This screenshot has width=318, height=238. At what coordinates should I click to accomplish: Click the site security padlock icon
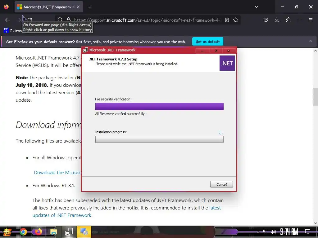[x=69, y=20]
